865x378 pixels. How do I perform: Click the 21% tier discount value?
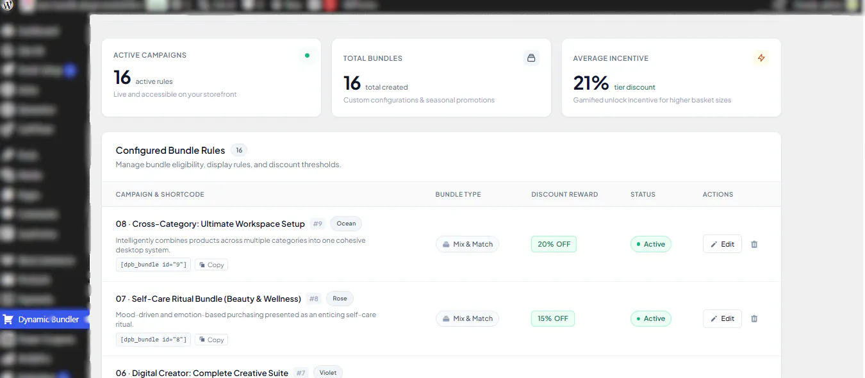click(x=614, y=83)
